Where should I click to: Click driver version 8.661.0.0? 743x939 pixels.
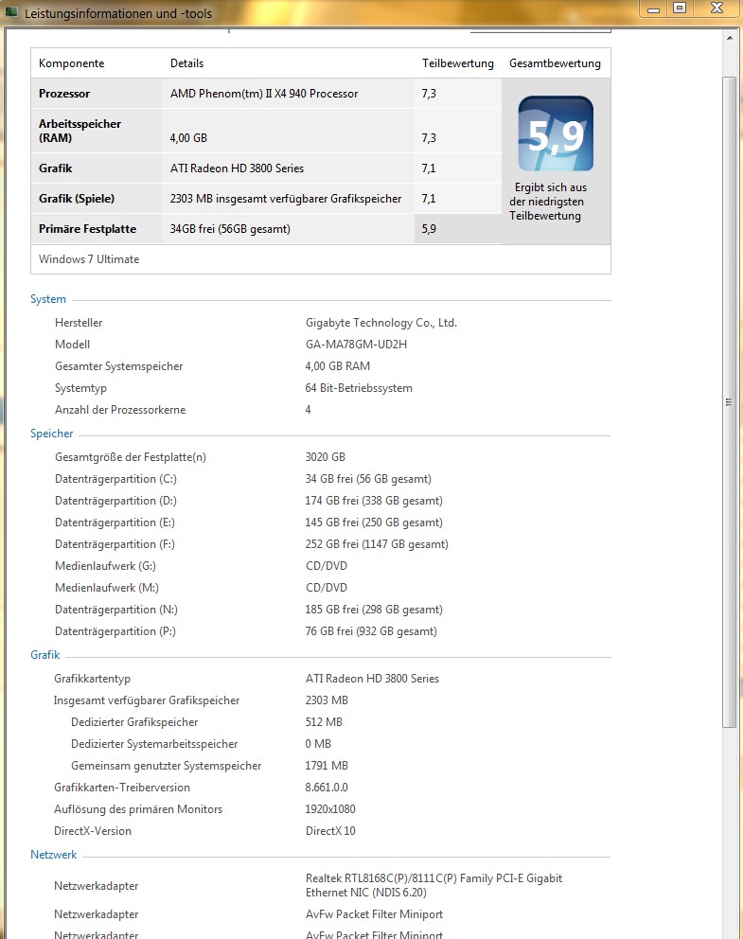coord(327,788)
